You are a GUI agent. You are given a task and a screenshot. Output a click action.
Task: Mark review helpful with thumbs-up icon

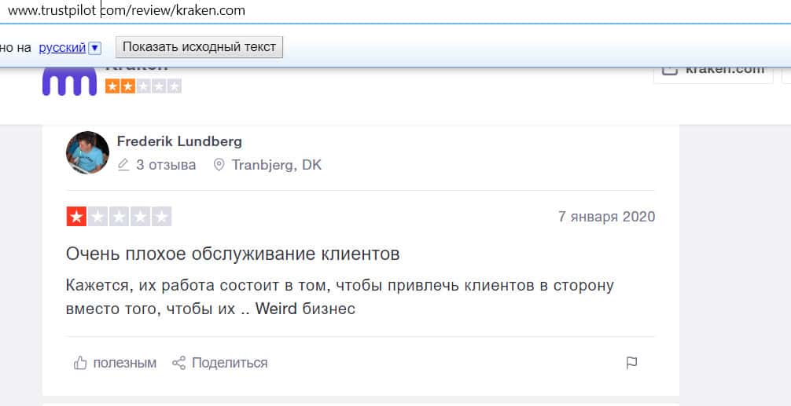point(80,363)
